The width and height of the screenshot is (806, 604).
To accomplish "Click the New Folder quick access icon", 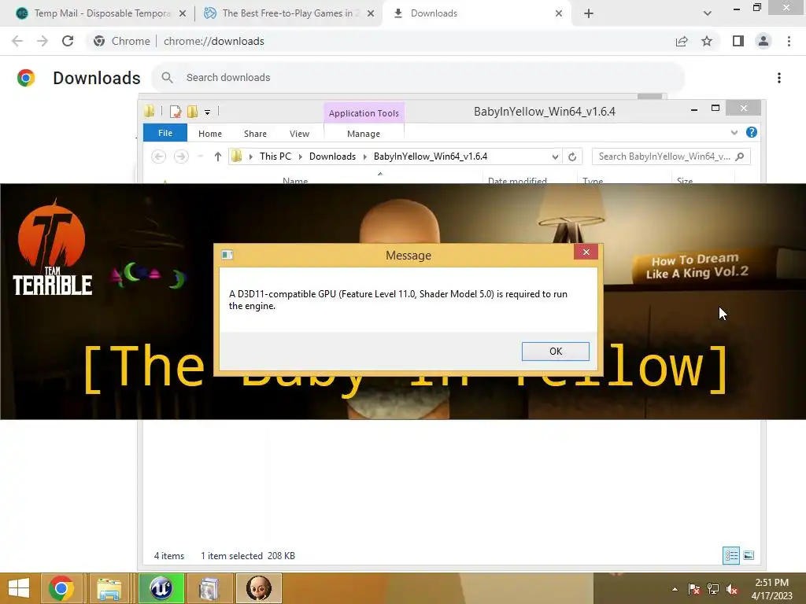I will [x=193, y=112].
